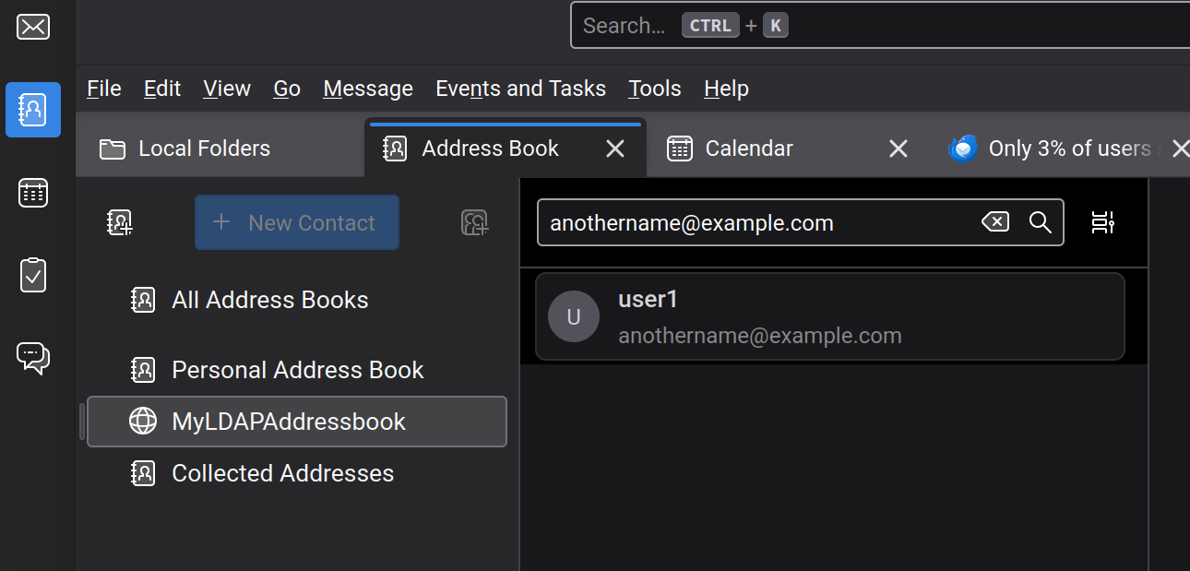Click the magnifier search icon

(1040, 222)
